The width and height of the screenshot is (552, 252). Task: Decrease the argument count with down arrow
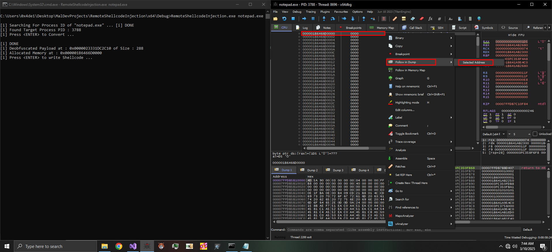pos(509,134)
